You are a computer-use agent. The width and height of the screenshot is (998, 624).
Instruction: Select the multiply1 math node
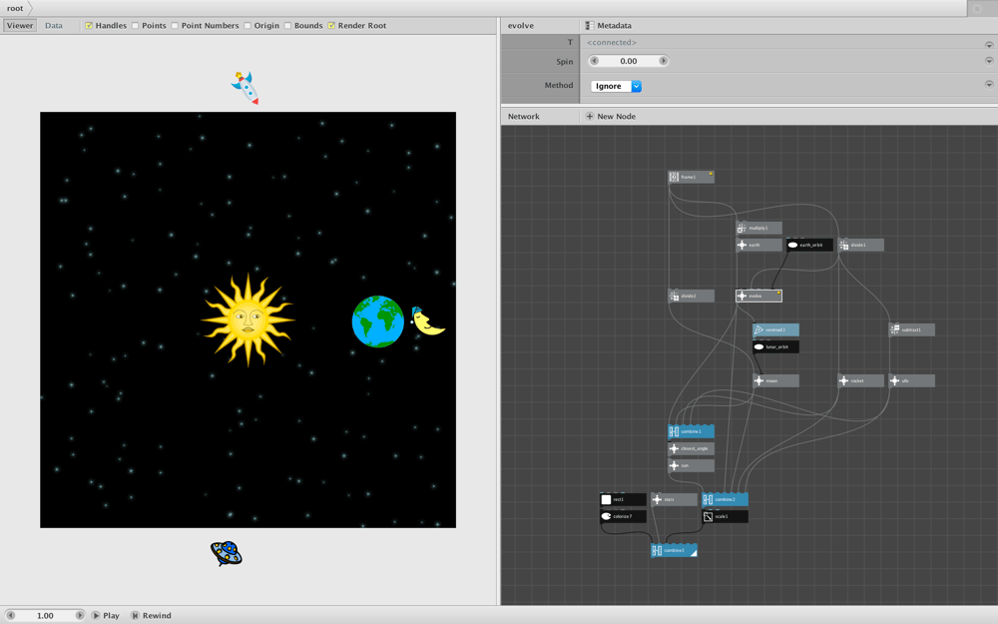758,228
